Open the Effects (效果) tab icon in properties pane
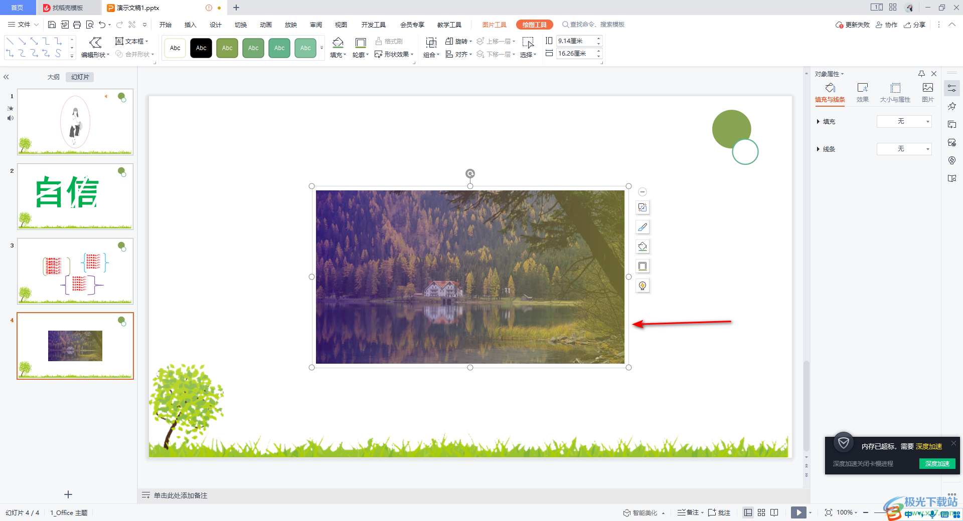Image resolution: width=963 pixels, height=521 pixels. click(863, 93)
